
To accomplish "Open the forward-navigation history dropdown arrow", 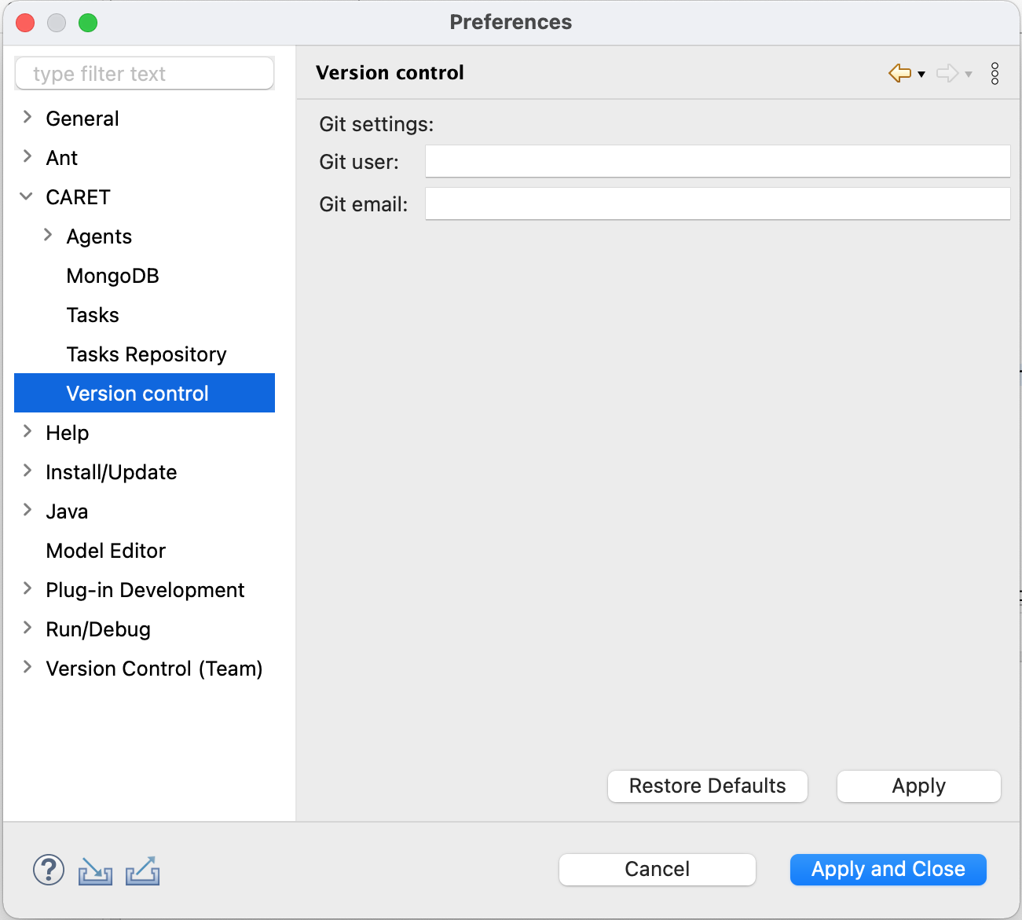I will coord(968,75).
